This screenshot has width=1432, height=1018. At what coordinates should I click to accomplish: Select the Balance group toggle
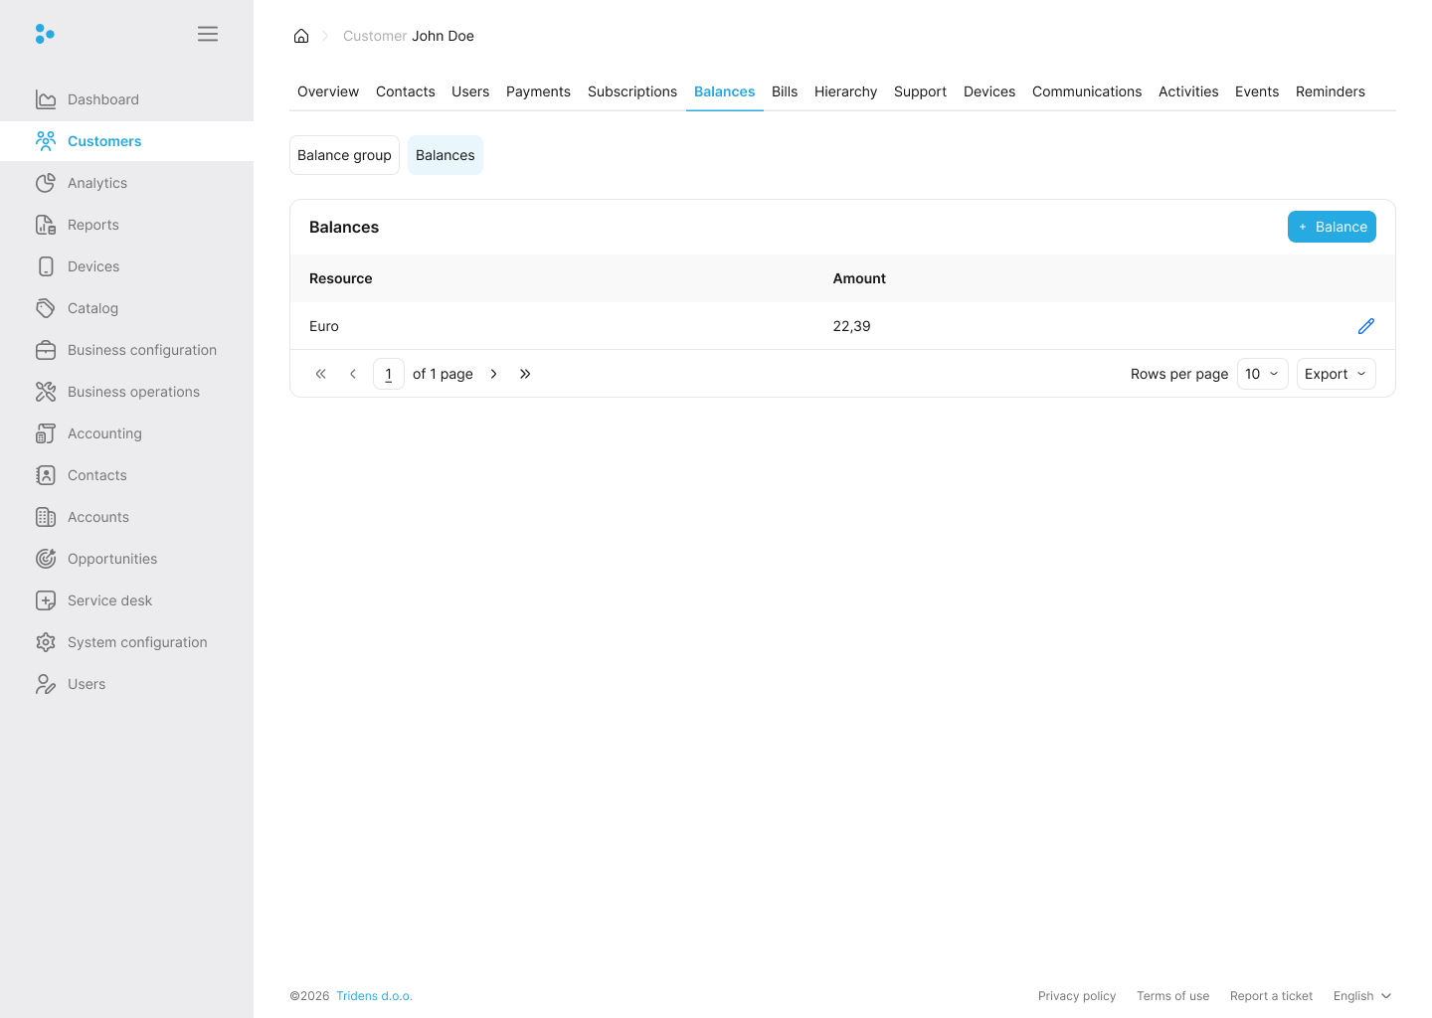coord(344,155)
